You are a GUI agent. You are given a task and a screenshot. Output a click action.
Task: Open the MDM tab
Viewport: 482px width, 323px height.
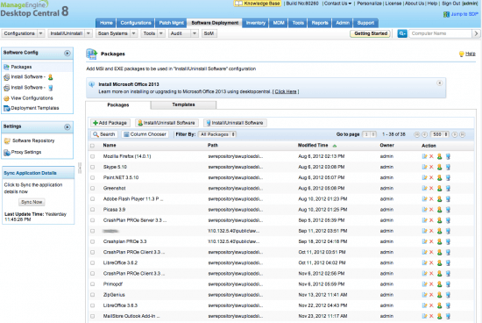[x=279, y=23]
